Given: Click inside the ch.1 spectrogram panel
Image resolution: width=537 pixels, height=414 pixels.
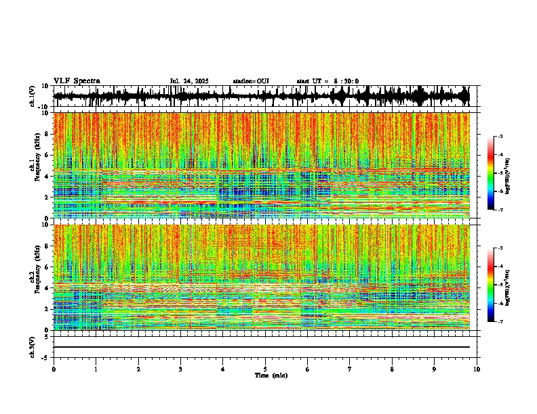Looking at the screenshot, I should pyautogui.click(x=262, y=165).
